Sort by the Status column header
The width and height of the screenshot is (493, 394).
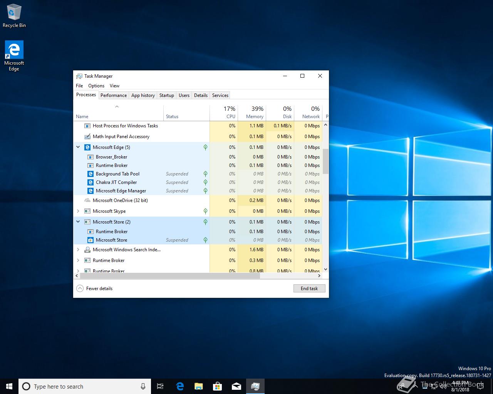[186, 113]
